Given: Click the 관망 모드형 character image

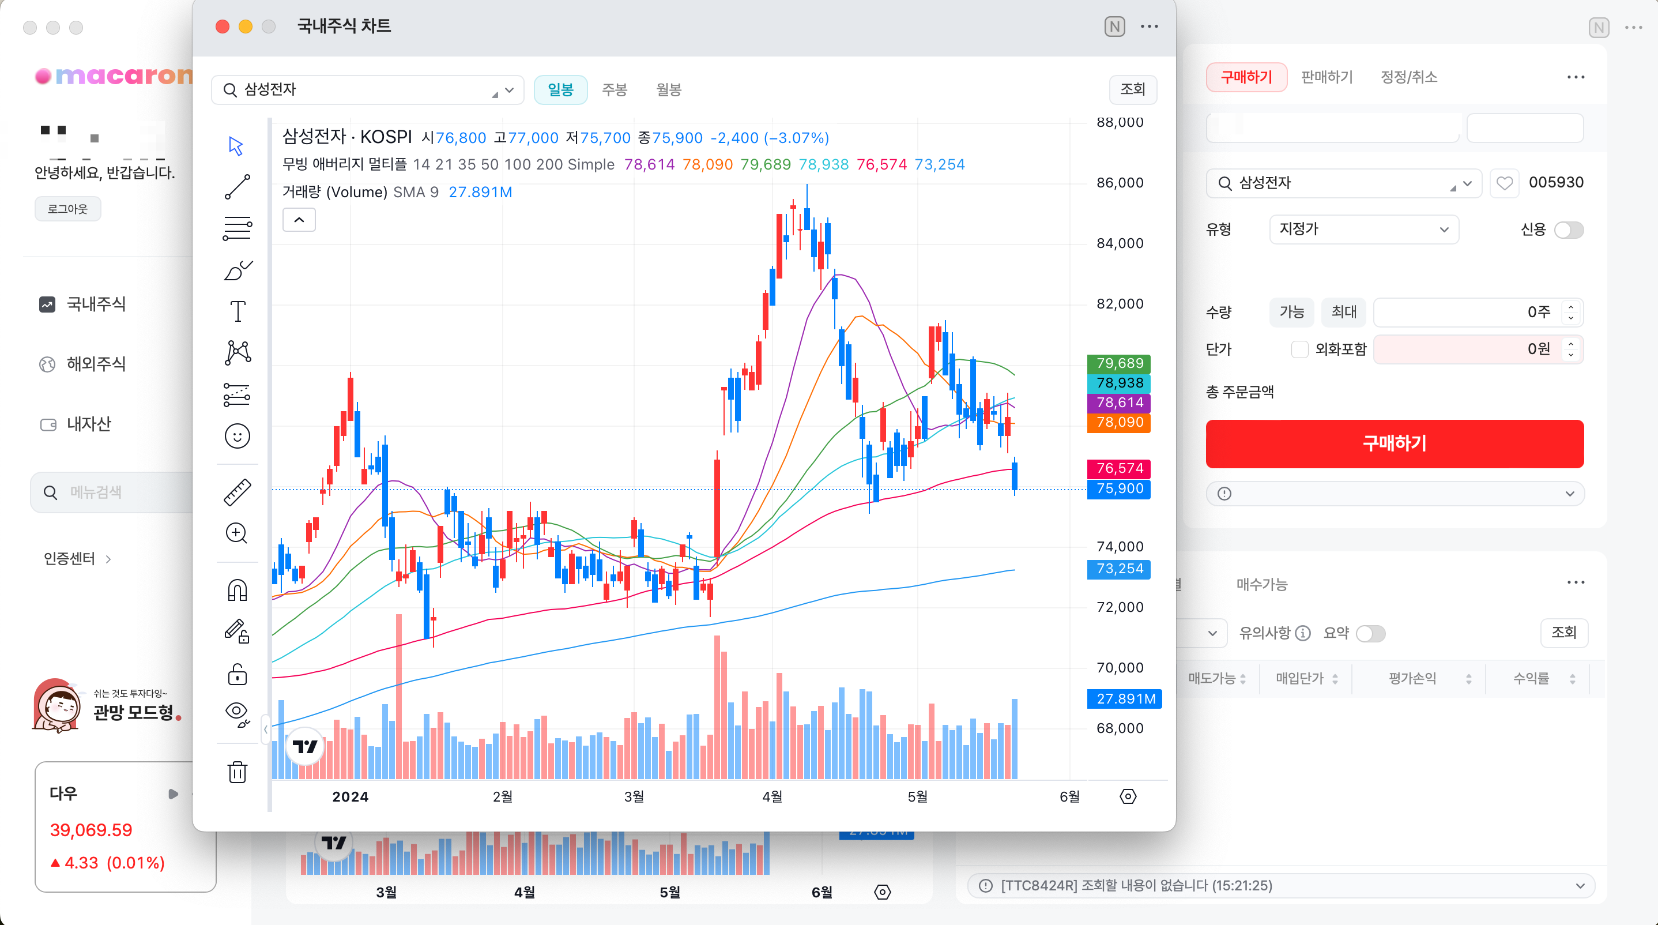Looking at the screenshot, I should pos(56,706).
